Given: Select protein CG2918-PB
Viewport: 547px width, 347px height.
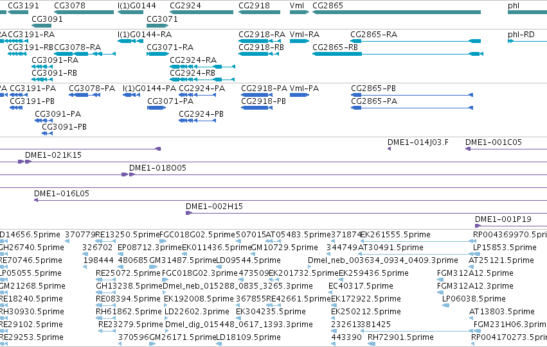Looking at the screenshot, I should click(256, 108).
